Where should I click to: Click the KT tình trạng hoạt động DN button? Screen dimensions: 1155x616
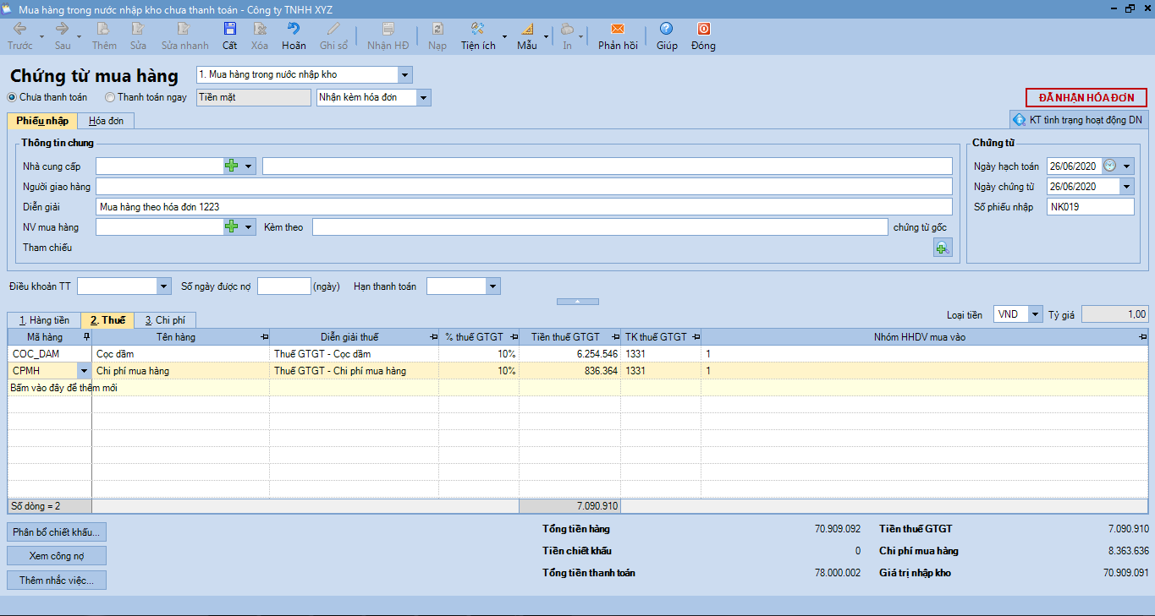1078,120
